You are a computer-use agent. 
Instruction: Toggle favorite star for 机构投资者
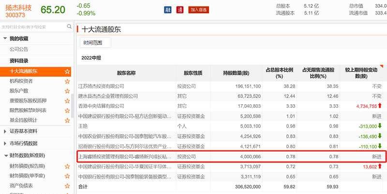67,81
